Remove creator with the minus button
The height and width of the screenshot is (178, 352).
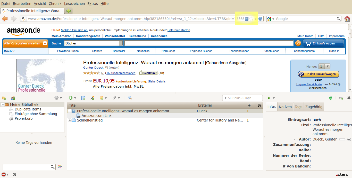click(x=349, y=139)
